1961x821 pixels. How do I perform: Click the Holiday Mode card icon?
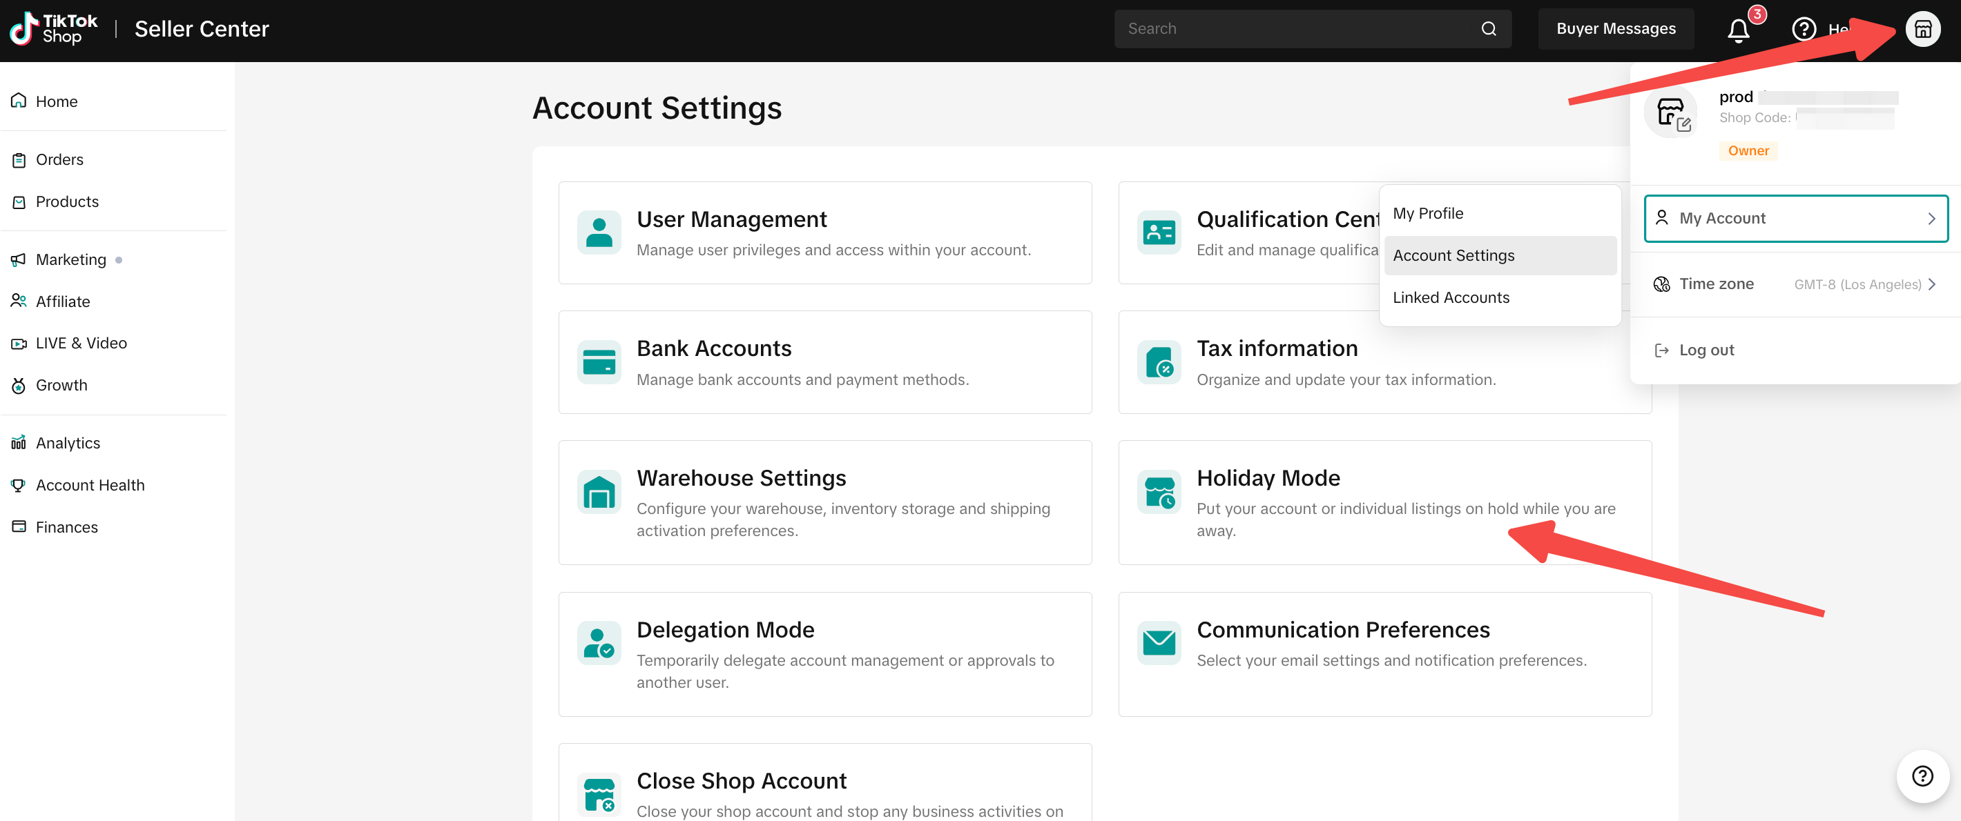click(x=1159, y=491)
